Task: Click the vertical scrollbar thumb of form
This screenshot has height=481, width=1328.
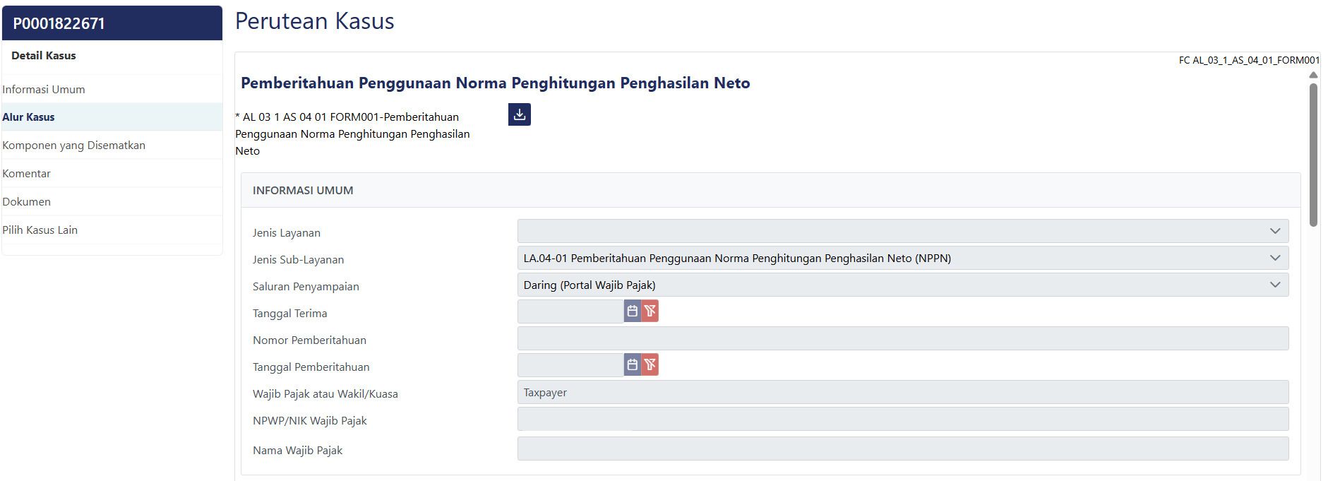Action: (x=1313, y=155)
